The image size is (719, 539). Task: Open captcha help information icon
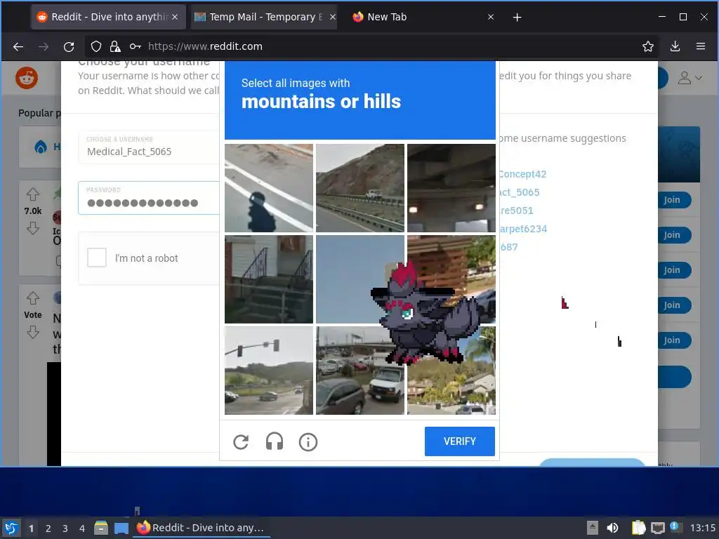tap(308, 442)
